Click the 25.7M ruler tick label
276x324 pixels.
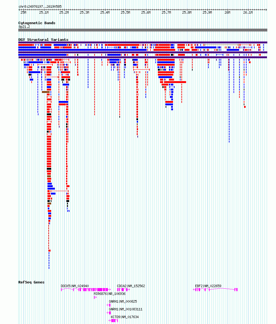[x=166, y=12]
